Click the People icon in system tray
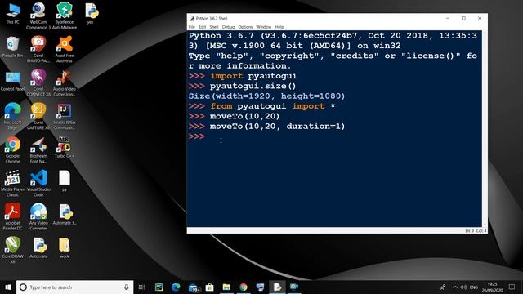Screen dimensions: 523x294 tap(443, 287)
